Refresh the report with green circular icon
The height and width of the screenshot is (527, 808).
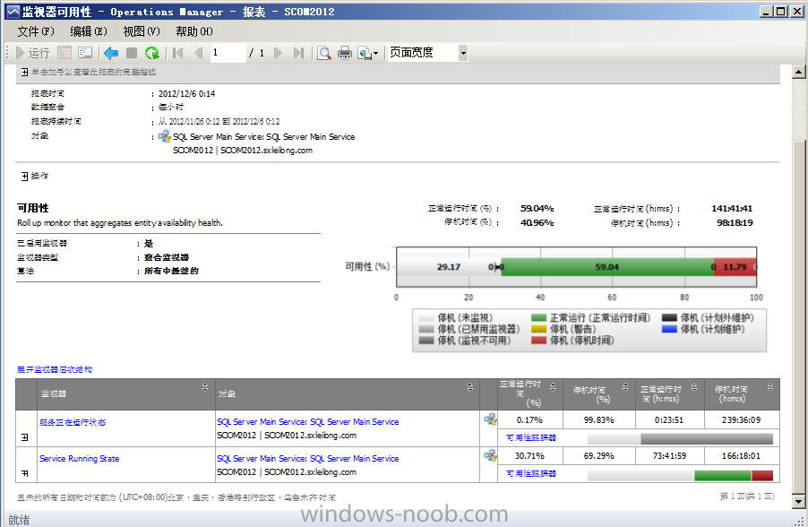pyautogui.click(x=152, y=53)
